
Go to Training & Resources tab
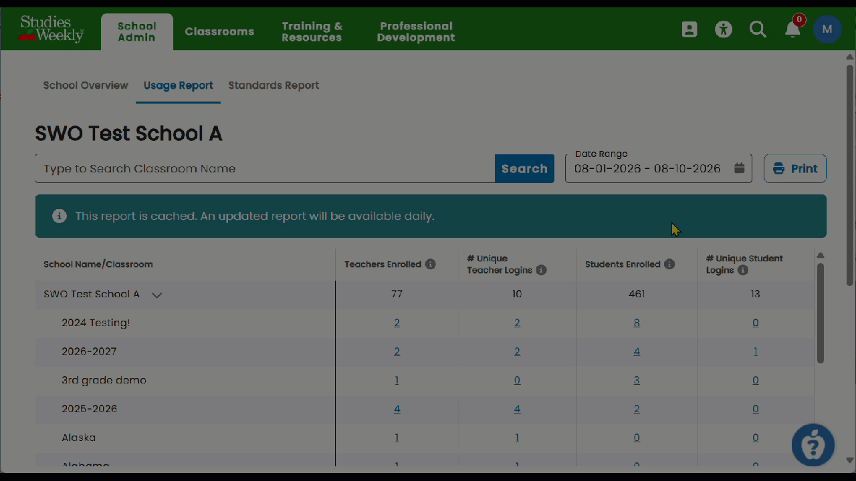[312, 31]
